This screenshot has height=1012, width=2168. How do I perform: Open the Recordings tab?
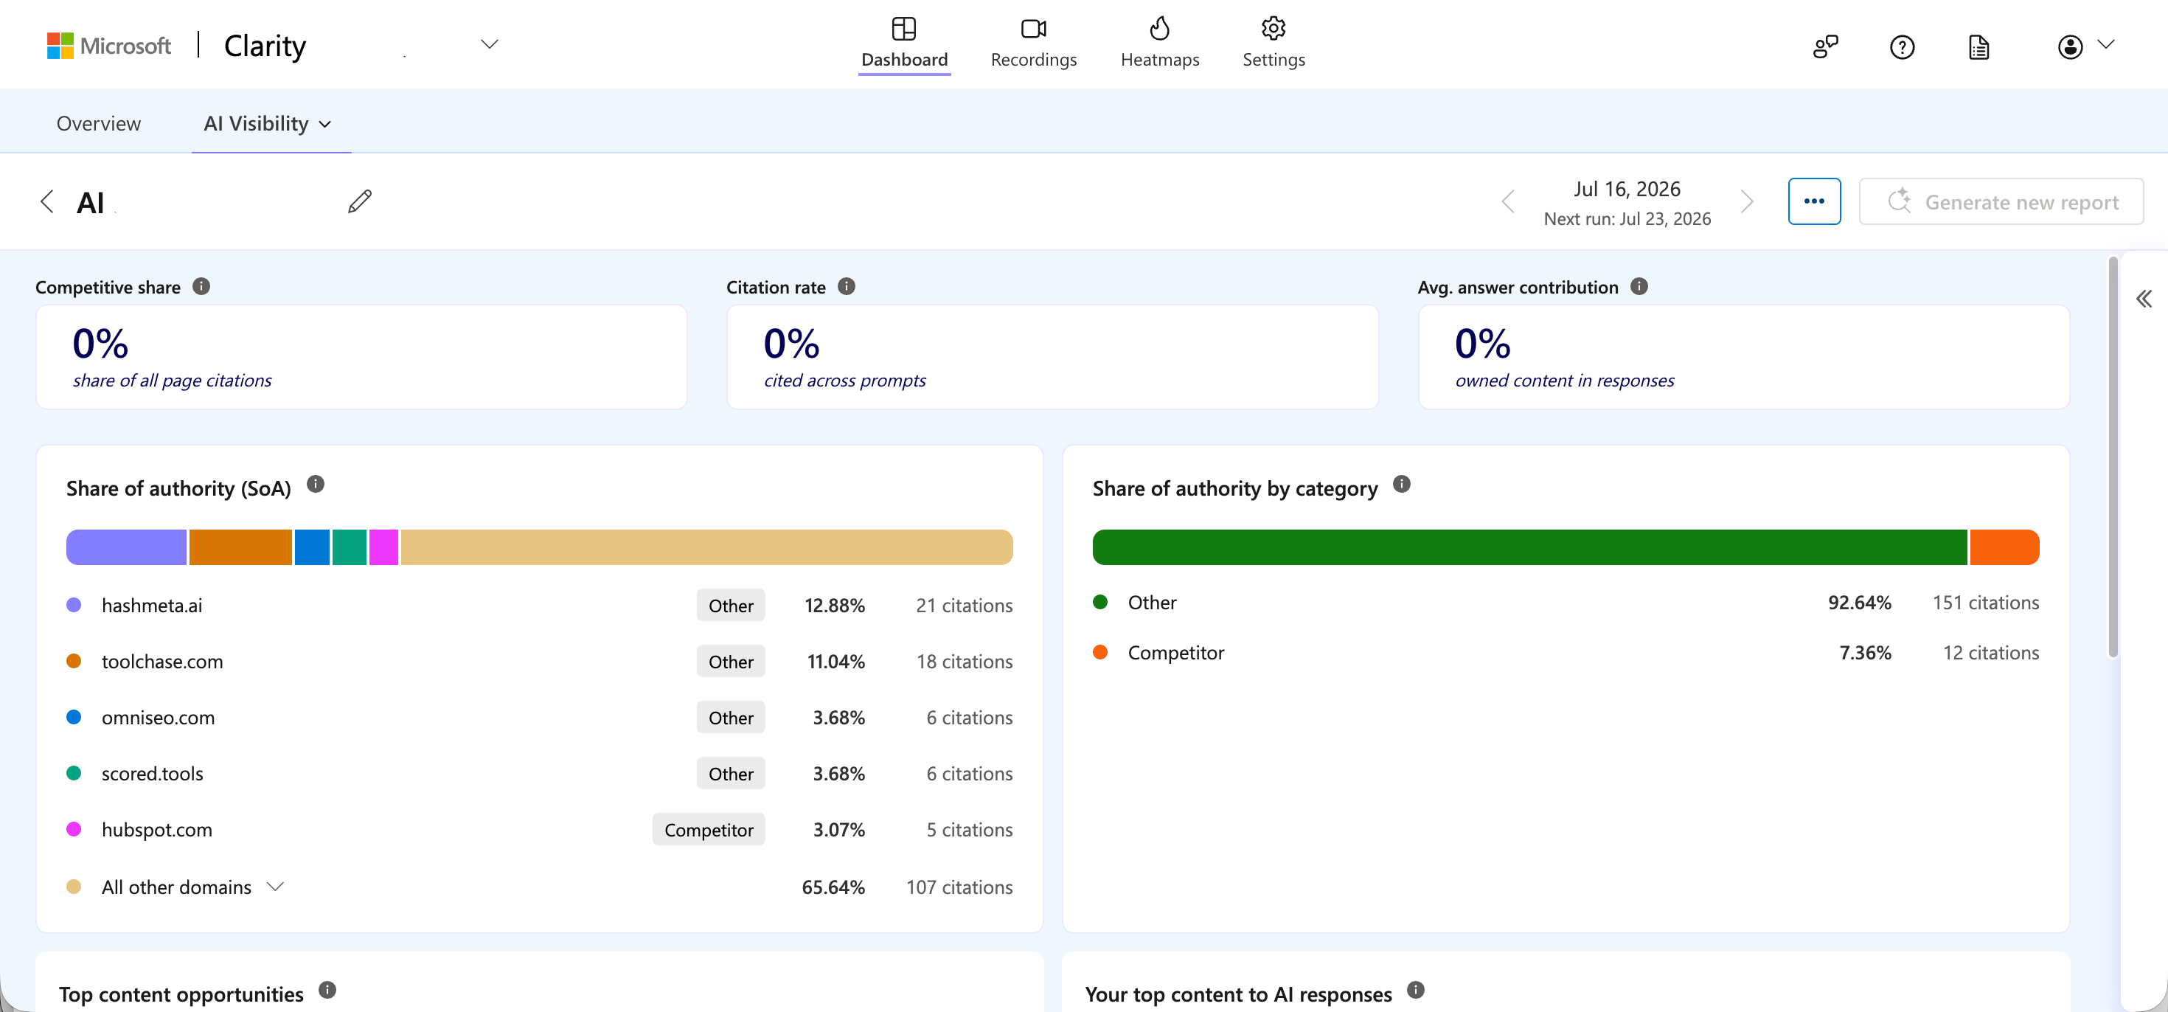[x=1034, y=43]
